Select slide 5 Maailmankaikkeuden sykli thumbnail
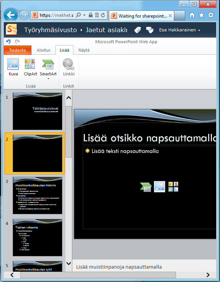The image size is (220, 282). point(37,266)
